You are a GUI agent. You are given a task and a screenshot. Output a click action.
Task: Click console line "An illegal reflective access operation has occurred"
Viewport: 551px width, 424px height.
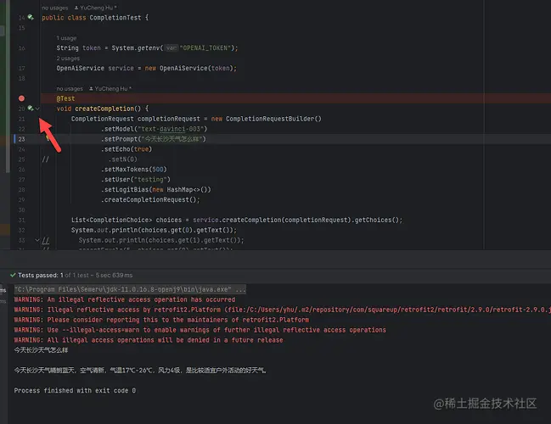[x=141, y=299]
